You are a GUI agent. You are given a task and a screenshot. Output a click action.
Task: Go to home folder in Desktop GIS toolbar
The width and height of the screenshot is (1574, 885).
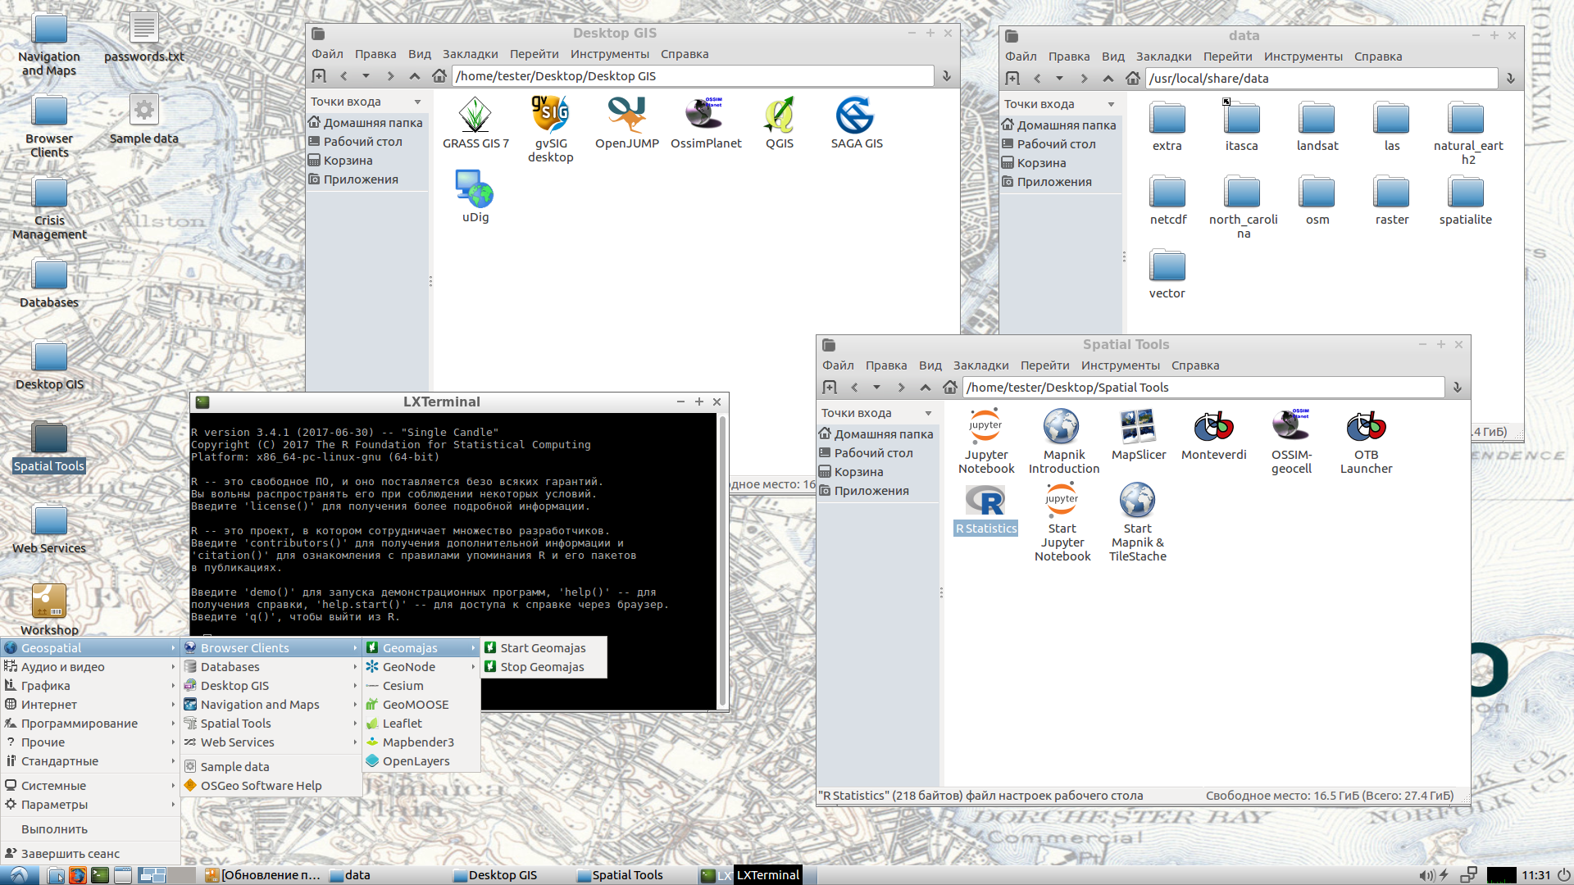coord(439,76)
